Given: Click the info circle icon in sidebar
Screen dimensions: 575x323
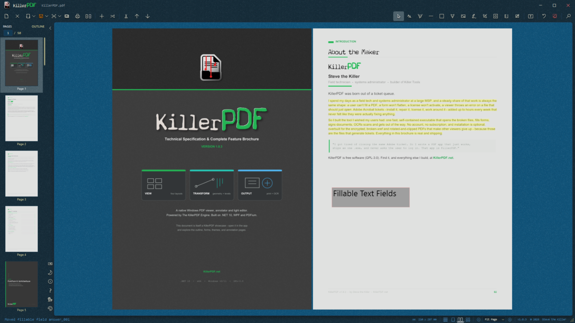Looking at the screenshot, I should point(50,281).
